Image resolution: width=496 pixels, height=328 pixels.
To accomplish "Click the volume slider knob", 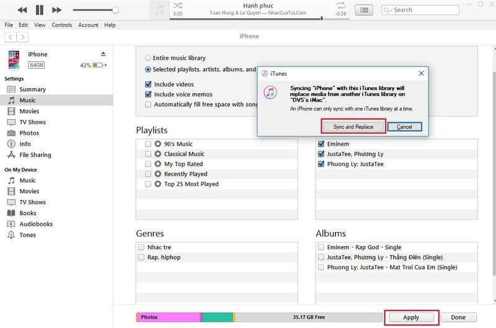I will [115, 10].
